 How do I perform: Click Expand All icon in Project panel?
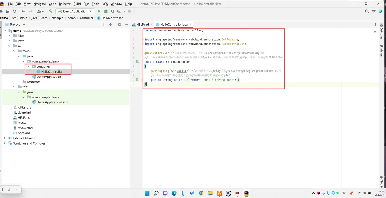[x=103, y=25]
